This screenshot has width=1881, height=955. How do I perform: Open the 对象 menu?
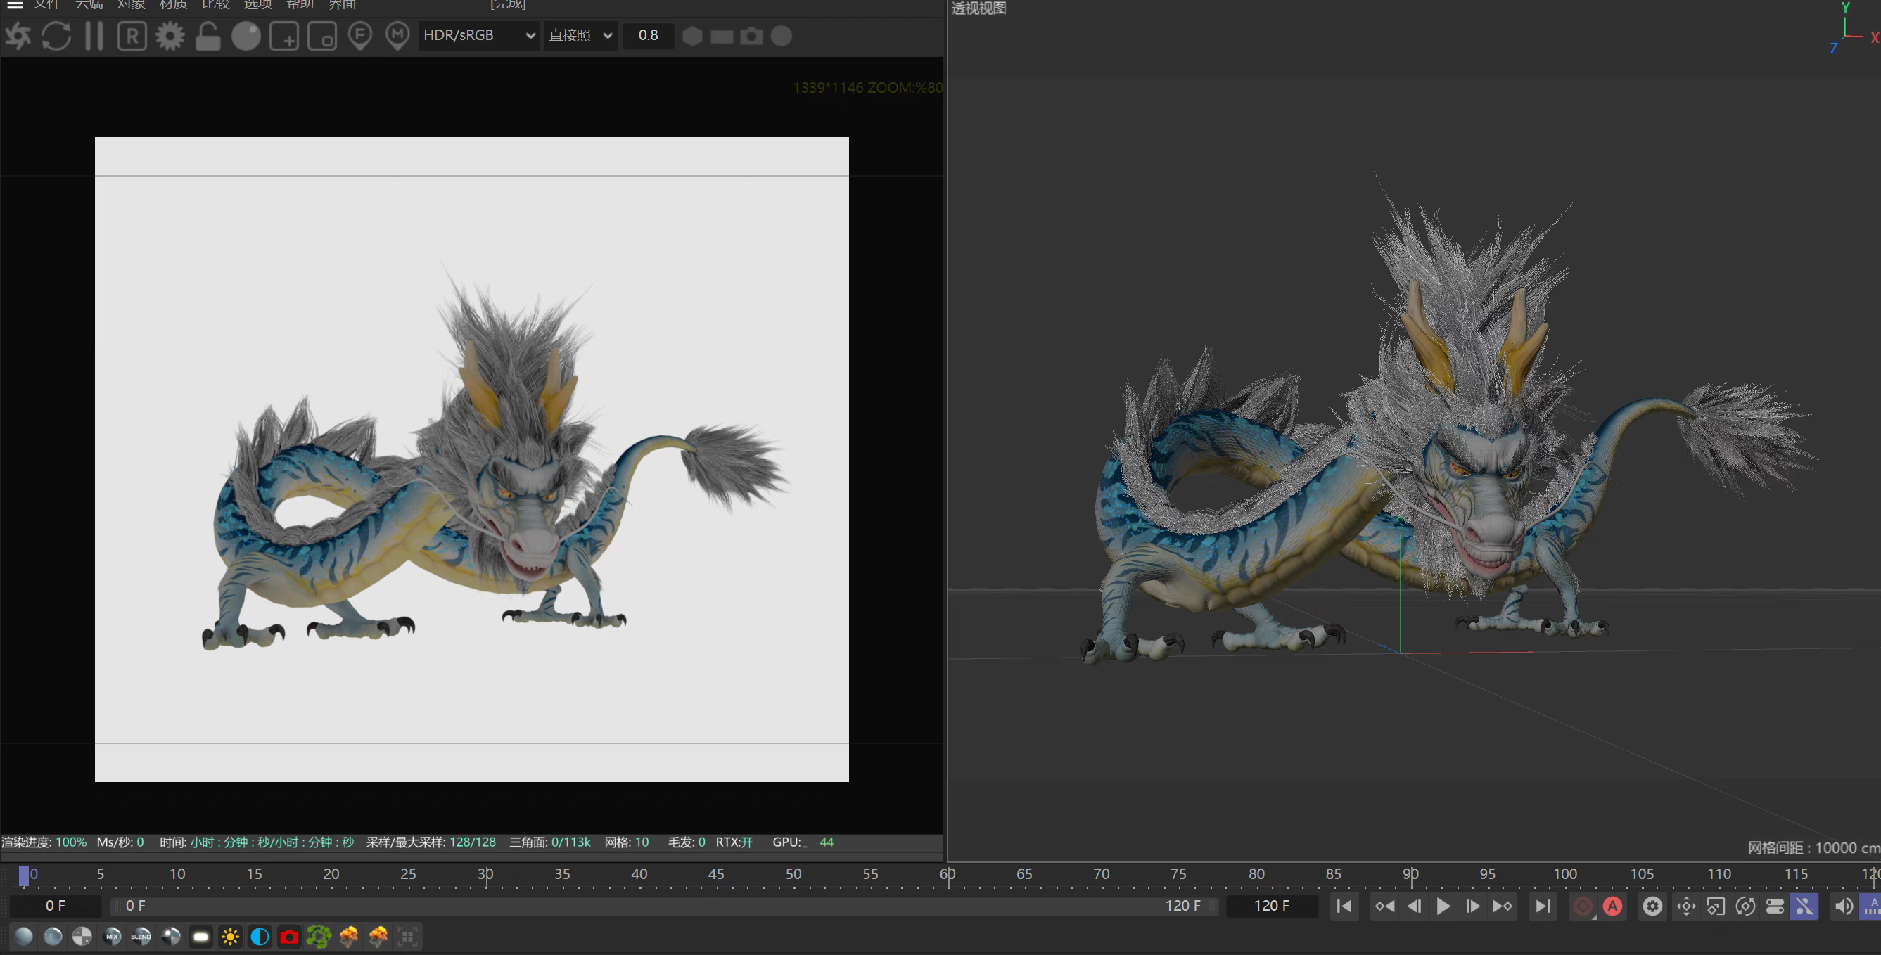click(132, 4)
